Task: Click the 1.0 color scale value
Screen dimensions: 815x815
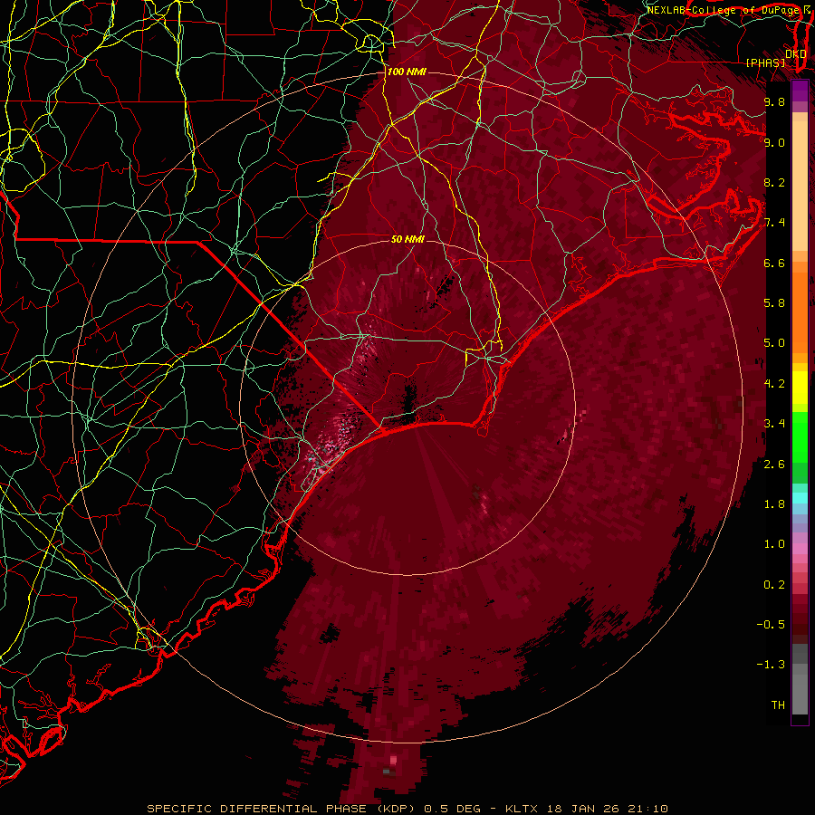Action: click(x=774, y=544)
